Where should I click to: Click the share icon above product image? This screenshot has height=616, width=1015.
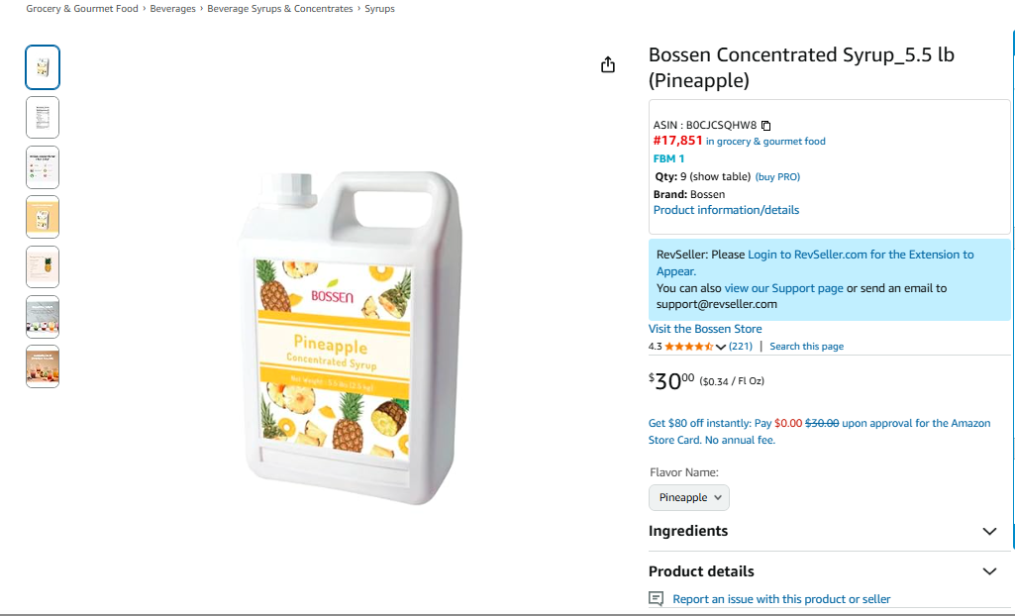(608, 65)
